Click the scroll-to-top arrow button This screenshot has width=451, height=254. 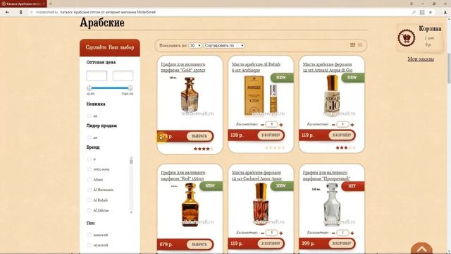click(421, 248)
